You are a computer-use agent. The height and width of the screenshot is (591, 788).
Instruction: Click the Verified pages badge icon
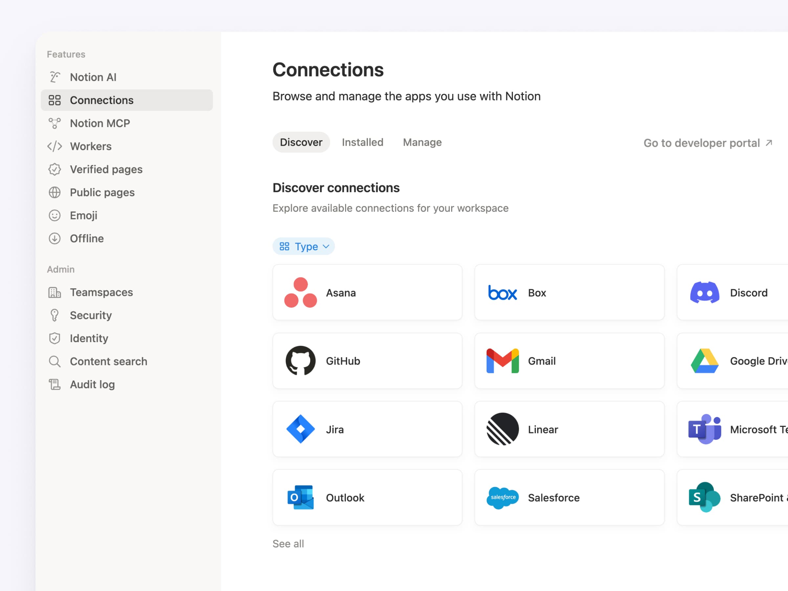coord(55,169)
